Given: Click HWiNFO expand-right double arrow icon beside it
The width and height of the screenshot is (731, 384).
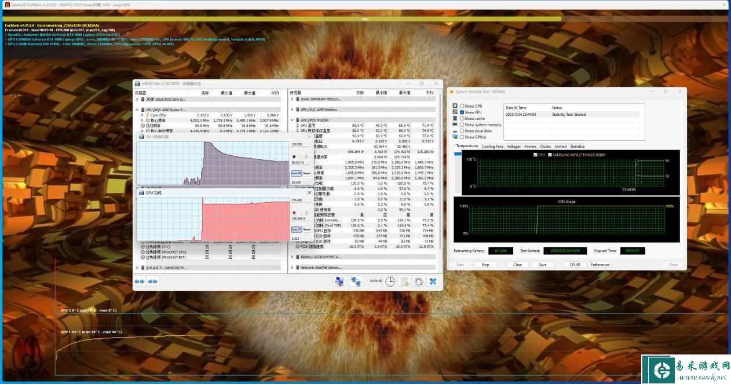Looking at the screenshot, I should click(153, 281).
